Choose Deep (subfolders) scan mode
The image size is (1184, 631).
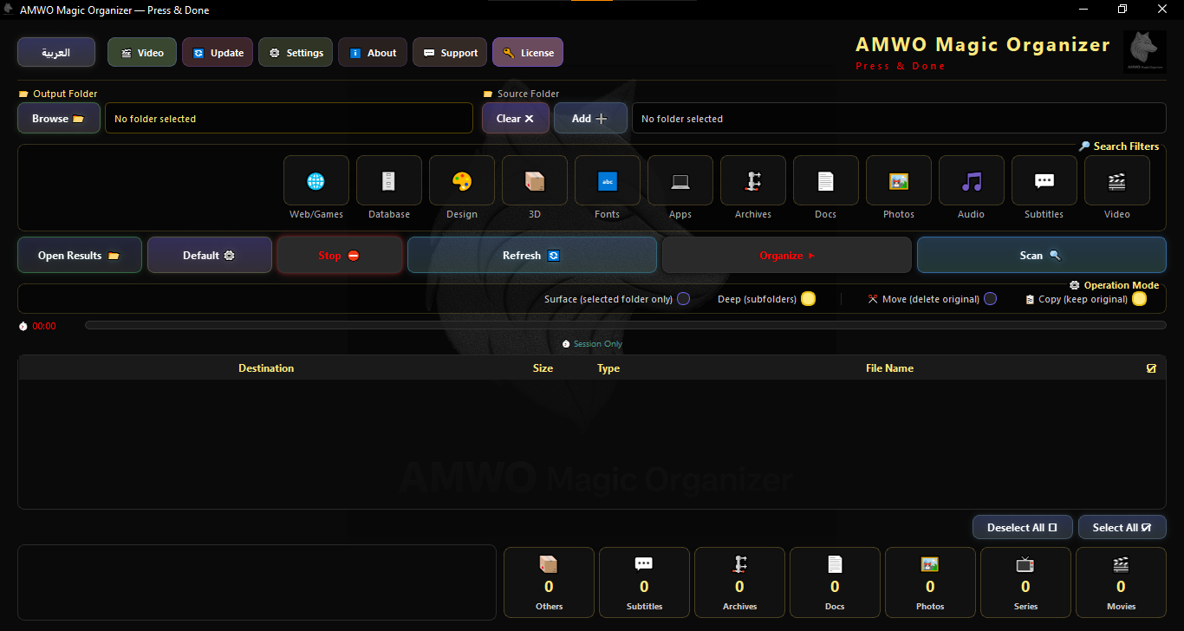pyautogui.click(x=808, y=299)
